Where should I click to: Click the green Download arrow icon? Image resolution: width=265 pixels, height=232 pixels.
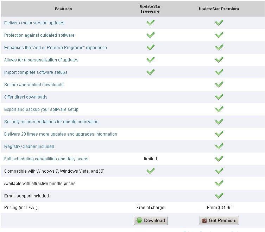pos(139,220)
